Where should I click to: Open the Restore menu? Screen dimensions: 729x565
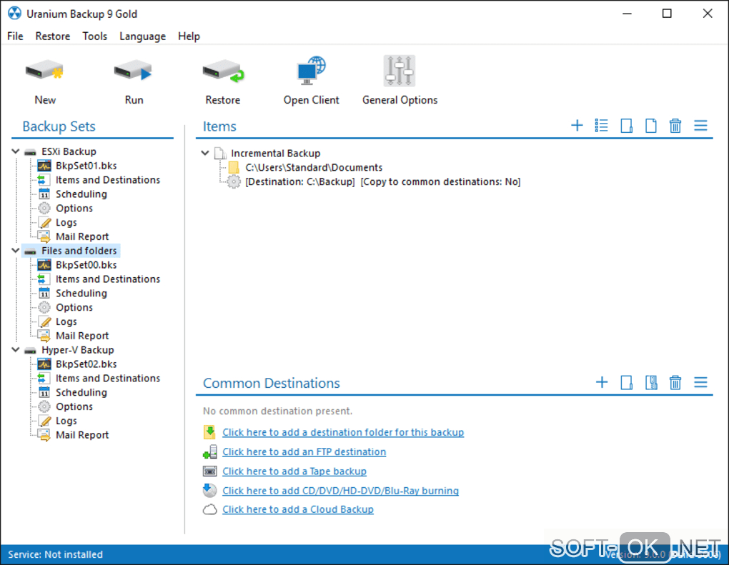(x=53, y=36)
